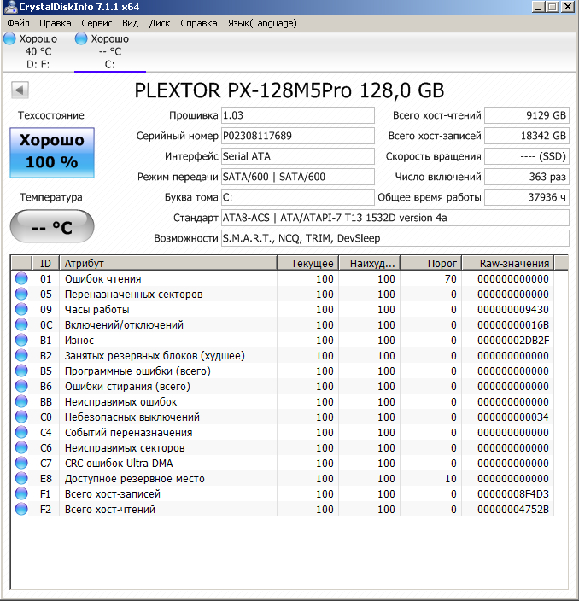Viewport: 579px width, 601px height.
Task: Click status orb for BB Неисправимых ошибок
Action: pos(21,401)
